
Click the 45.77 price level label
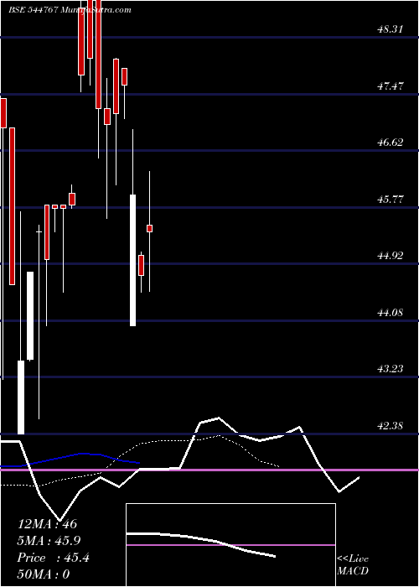(391, 200)
